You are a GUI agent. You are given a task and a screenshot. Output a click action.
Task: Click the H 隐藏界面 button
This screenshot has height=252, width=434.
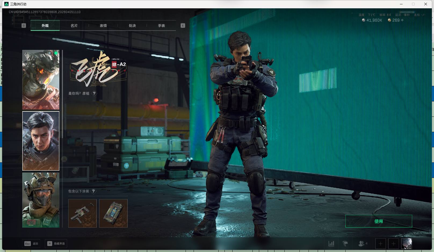coord(56,244)
